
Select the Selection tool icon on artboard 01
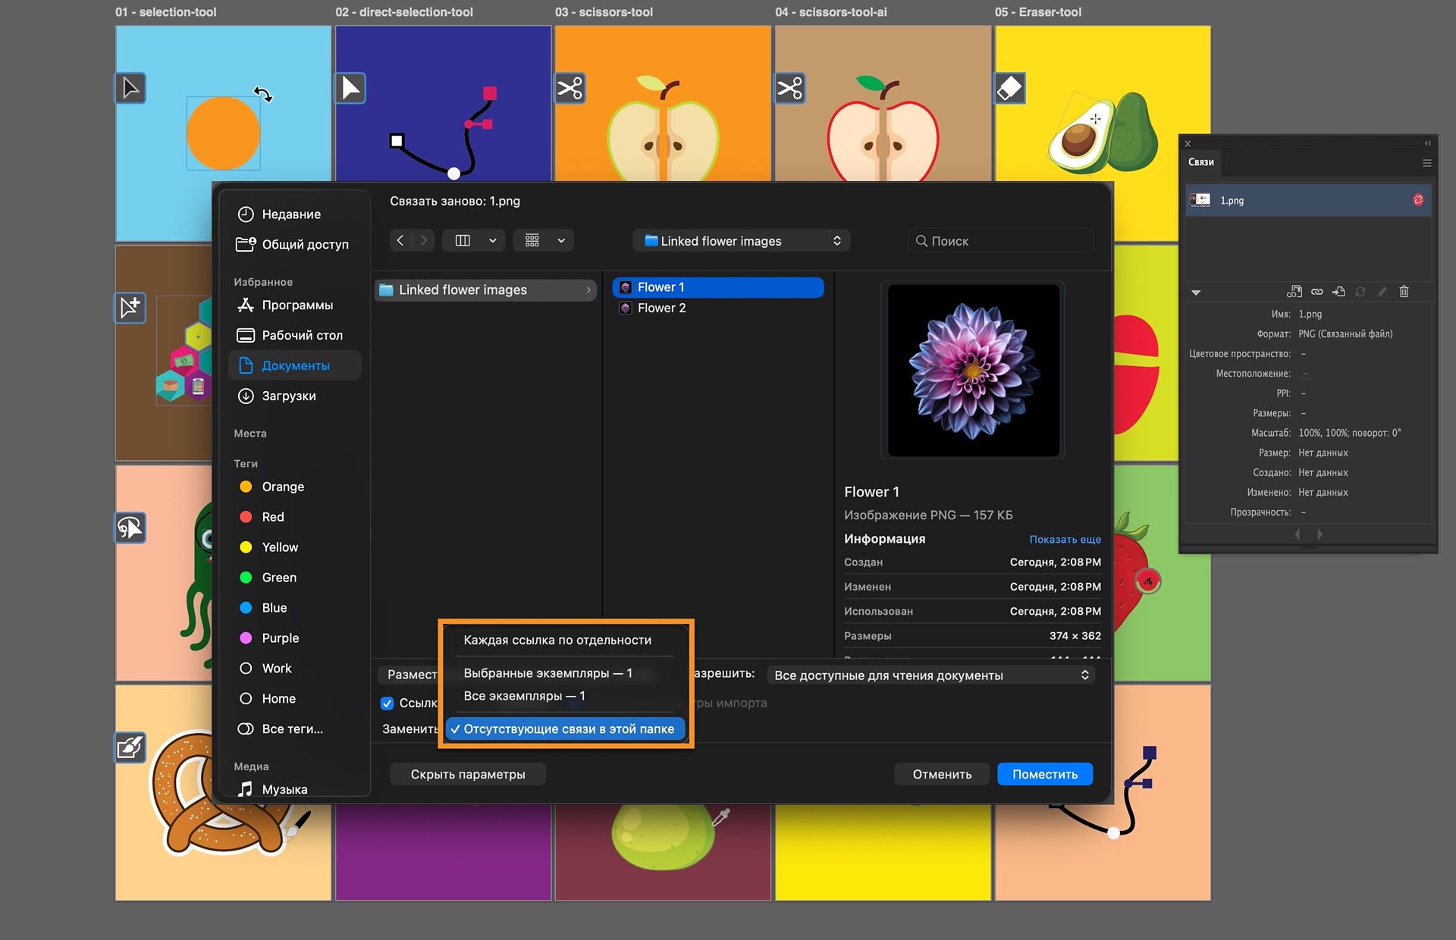coord(130,88)
